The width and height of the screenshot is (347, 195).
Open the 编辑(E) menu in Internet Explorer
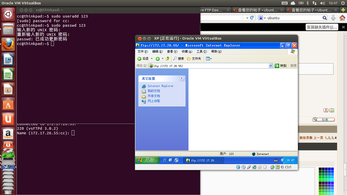(x=157, y=52)
